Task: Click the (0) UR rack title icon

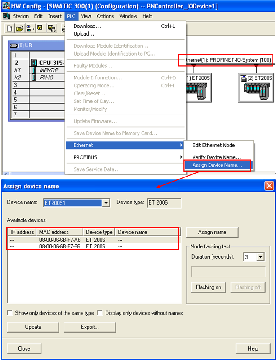Action: tap(14, 45)
